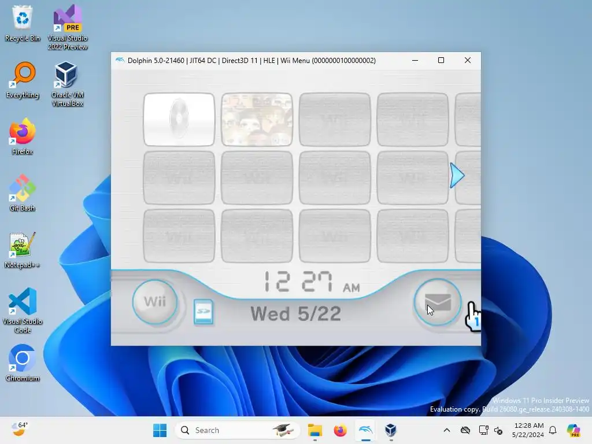592x444 pixels.
Task: Show hidden system tray icons
Action: pyautogui.click(x=447, y=430)
